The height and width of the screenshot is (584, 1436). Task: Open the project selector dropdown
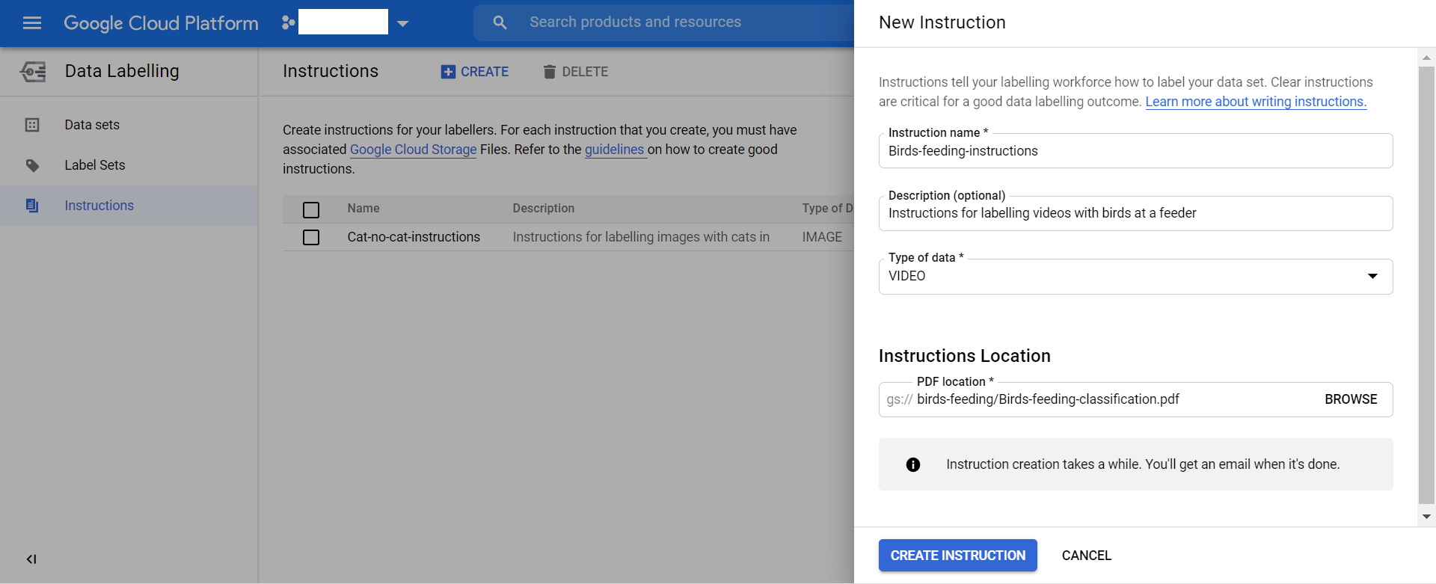click(402, 23)
